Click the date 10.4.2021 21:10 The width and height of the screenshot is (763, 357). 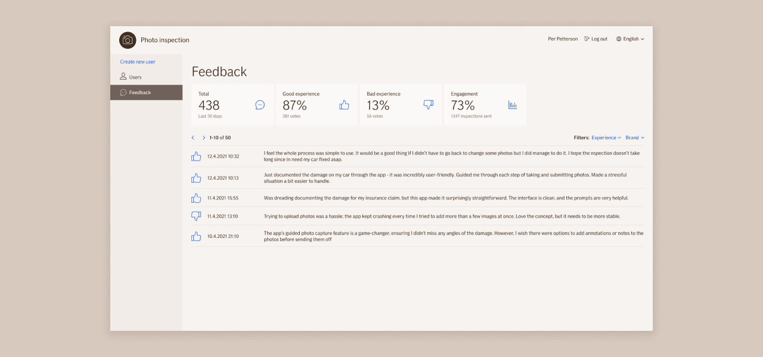click(x=223, y=236)
